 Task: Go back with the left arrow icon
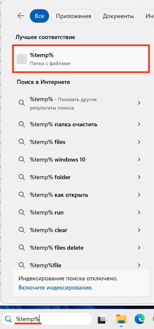pyautogui.click(x=21, y=16)
